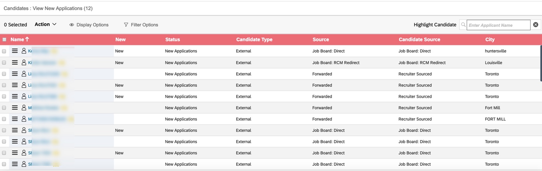Focus the Enter Applicant Name input field
Image resolution: width=542 pixels, height=171 pixels.
pos(498,25)
